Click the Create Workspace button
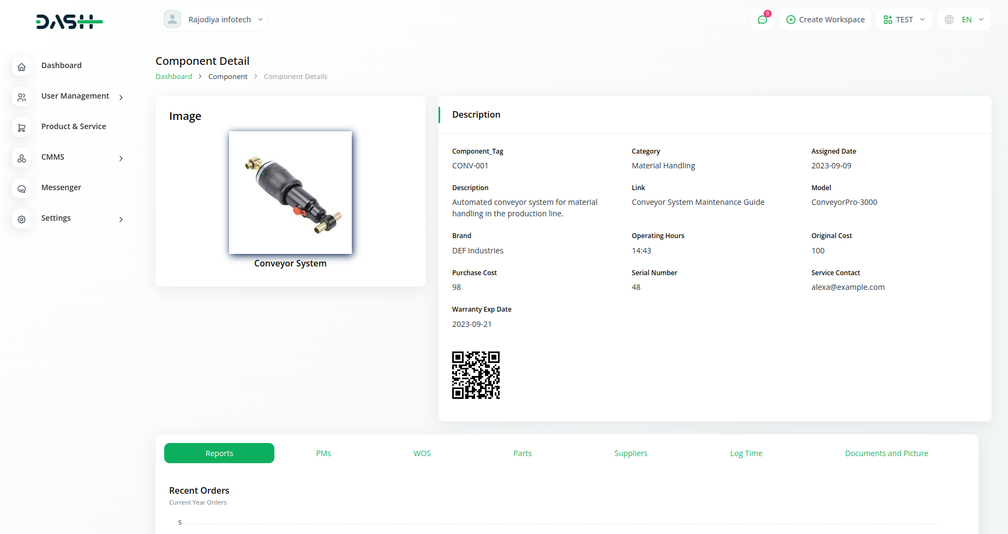The width and height of the screenshot is (1008, 534). coord(825,20)
